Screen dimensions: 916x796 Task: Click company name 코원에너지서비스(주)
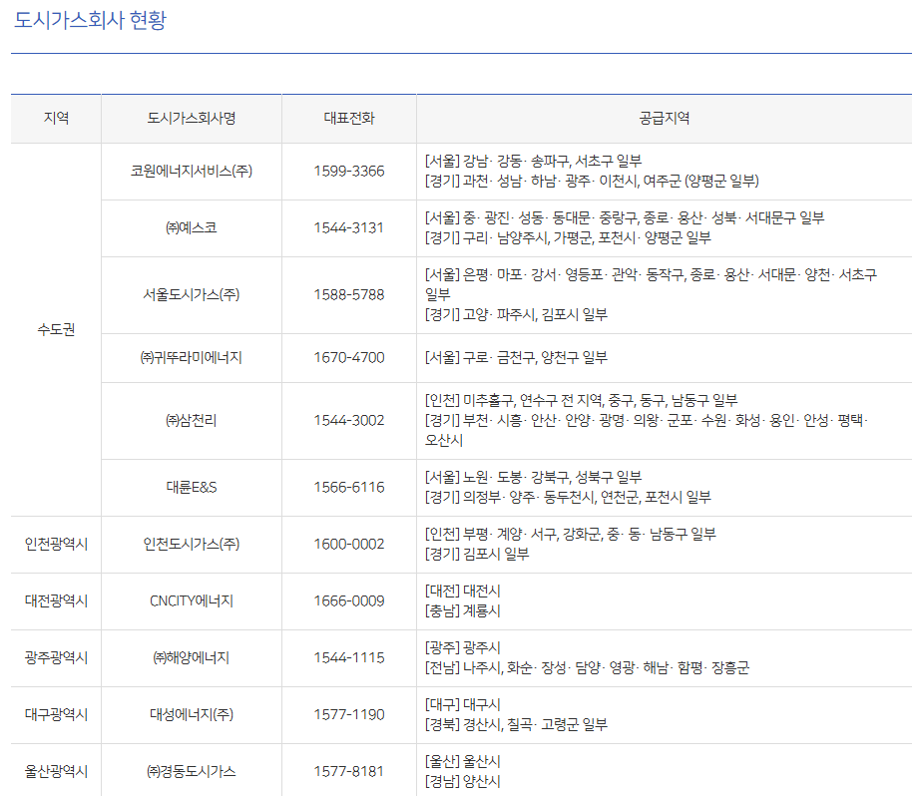191,172
